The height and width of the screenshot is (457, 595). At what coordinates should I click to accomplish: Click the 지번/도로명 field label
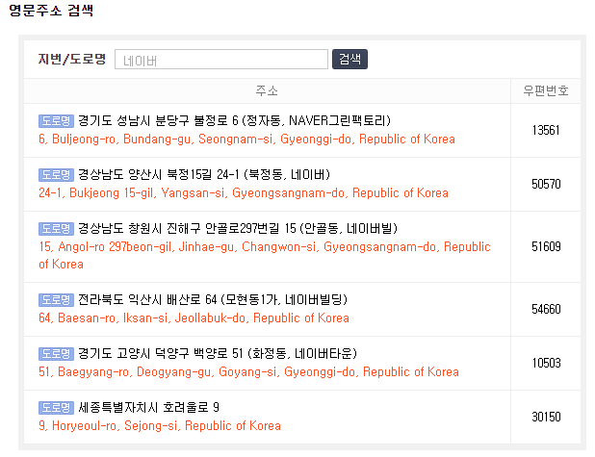pos(71,60)
